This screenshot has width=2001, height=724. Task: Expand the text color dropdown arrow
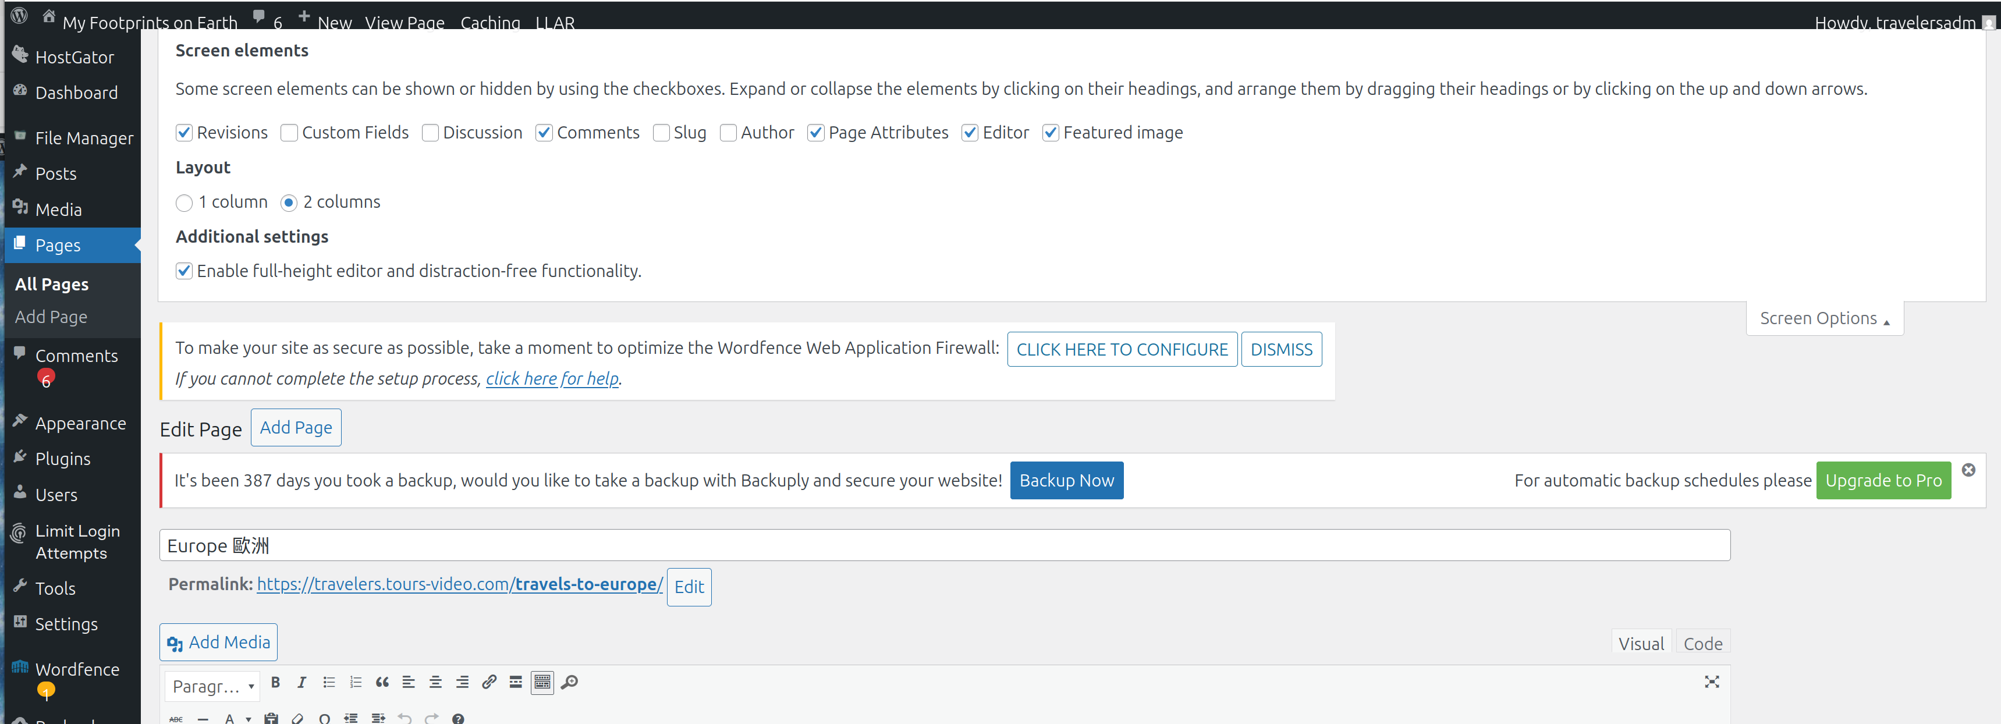coord(249,719)
